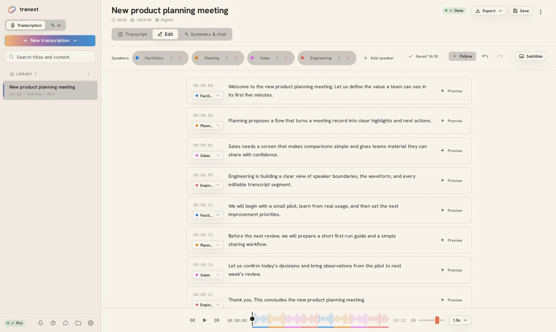Click the Done status badge

[454, 11]
